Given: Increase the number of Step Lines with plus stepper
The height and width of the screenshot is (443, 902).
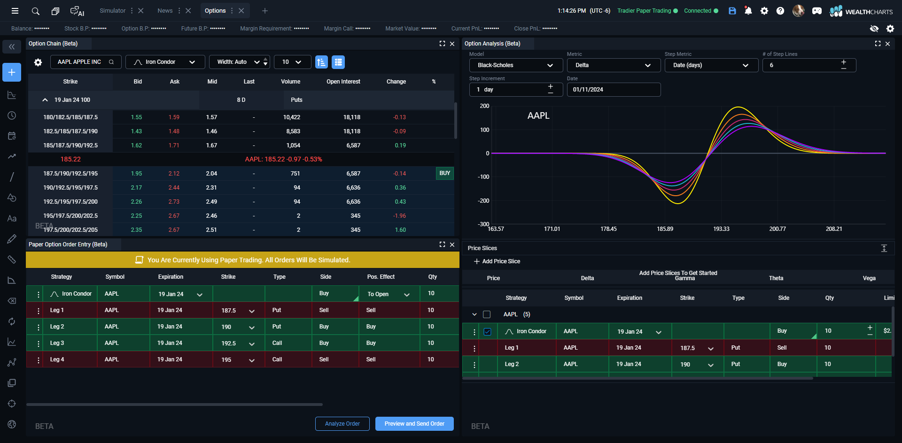Looking at the screenshot, I should (843, 62).
